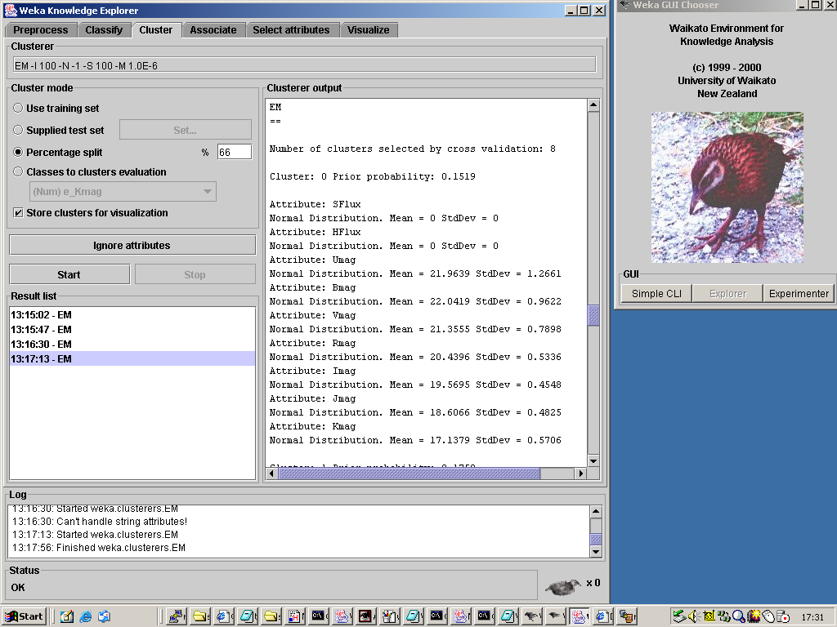The height and width of the screenshot is (627, 837).
Task: Click the magnifier icon in system tray
Action: 738,616
